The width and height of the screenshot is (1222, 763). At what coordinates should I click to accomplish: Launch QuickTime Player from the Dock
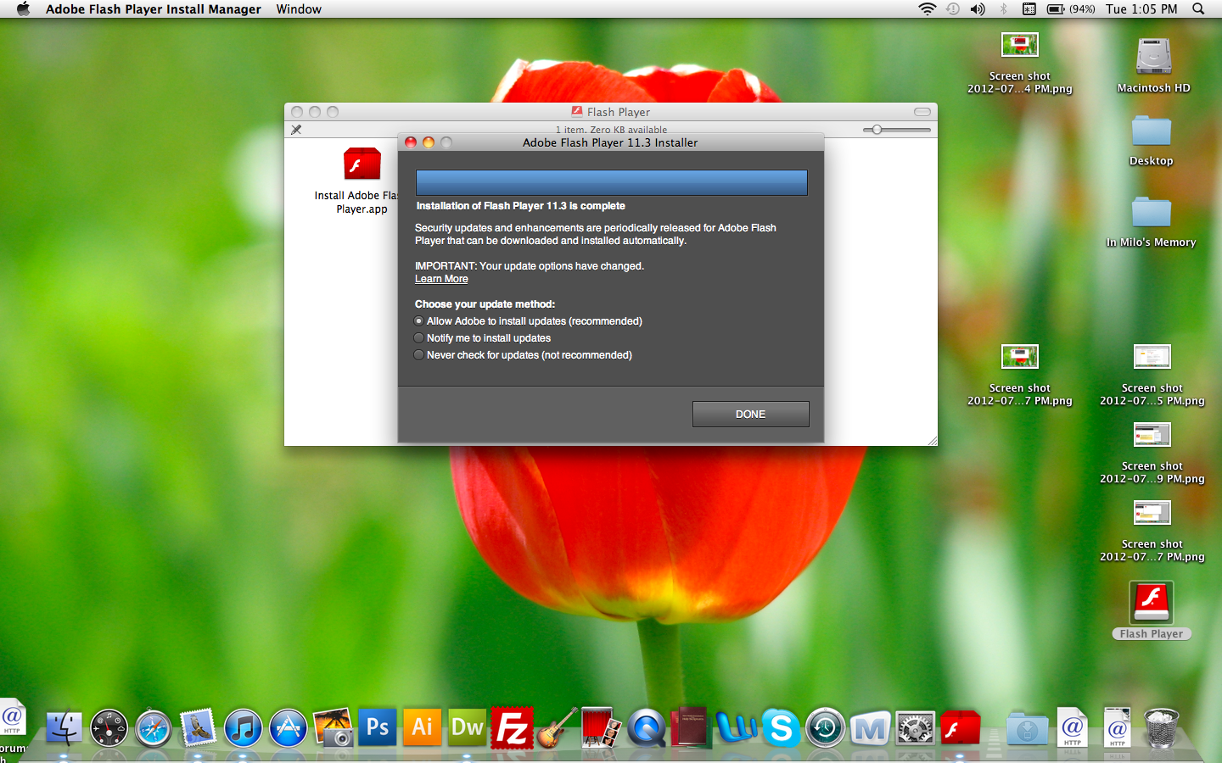pos(647,728)
